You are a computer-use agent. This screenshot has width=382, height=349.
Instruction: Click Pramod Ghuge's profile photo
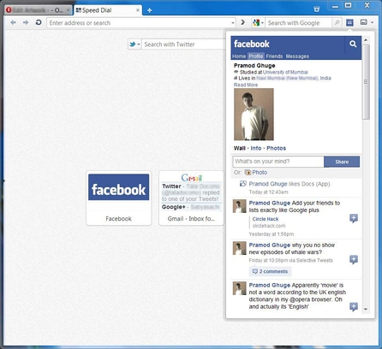point(254,115)
